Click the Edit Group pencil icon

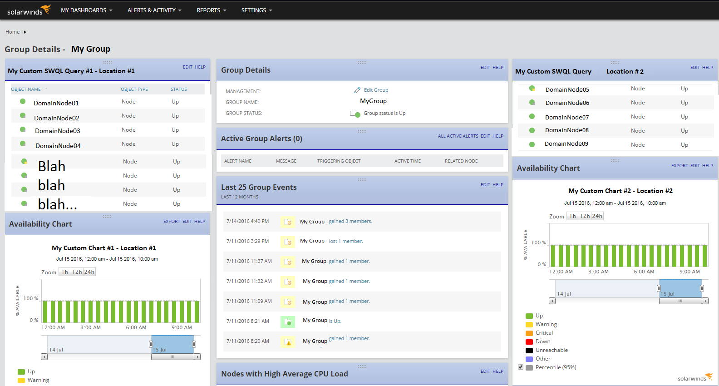point(357,90)
